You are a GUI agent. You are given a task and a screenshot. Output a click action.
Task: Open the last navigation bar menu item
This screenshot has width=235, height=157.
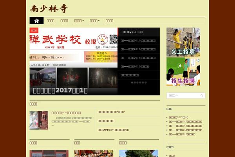[x=109, y=21]
